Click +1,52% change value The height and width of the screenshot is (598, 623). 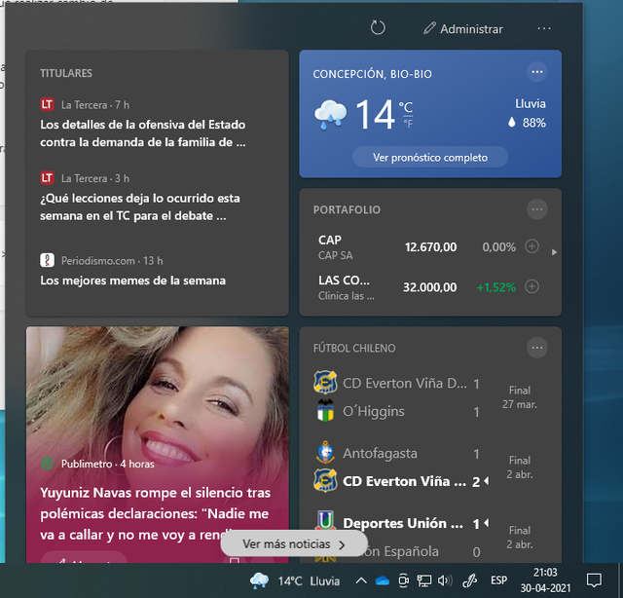click(x=496, y=287)
